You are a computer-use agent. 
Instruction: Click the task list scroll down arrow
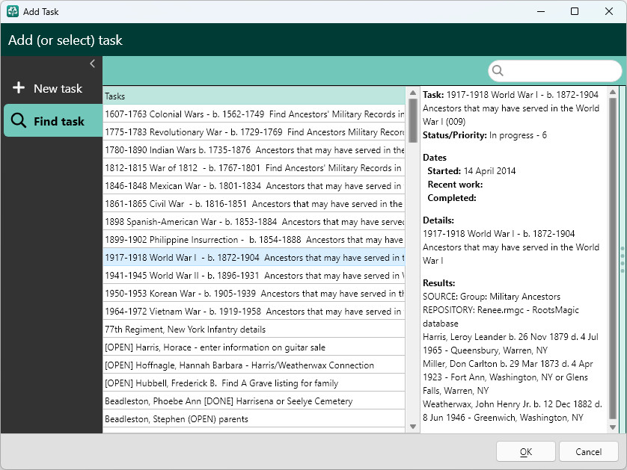413,427
